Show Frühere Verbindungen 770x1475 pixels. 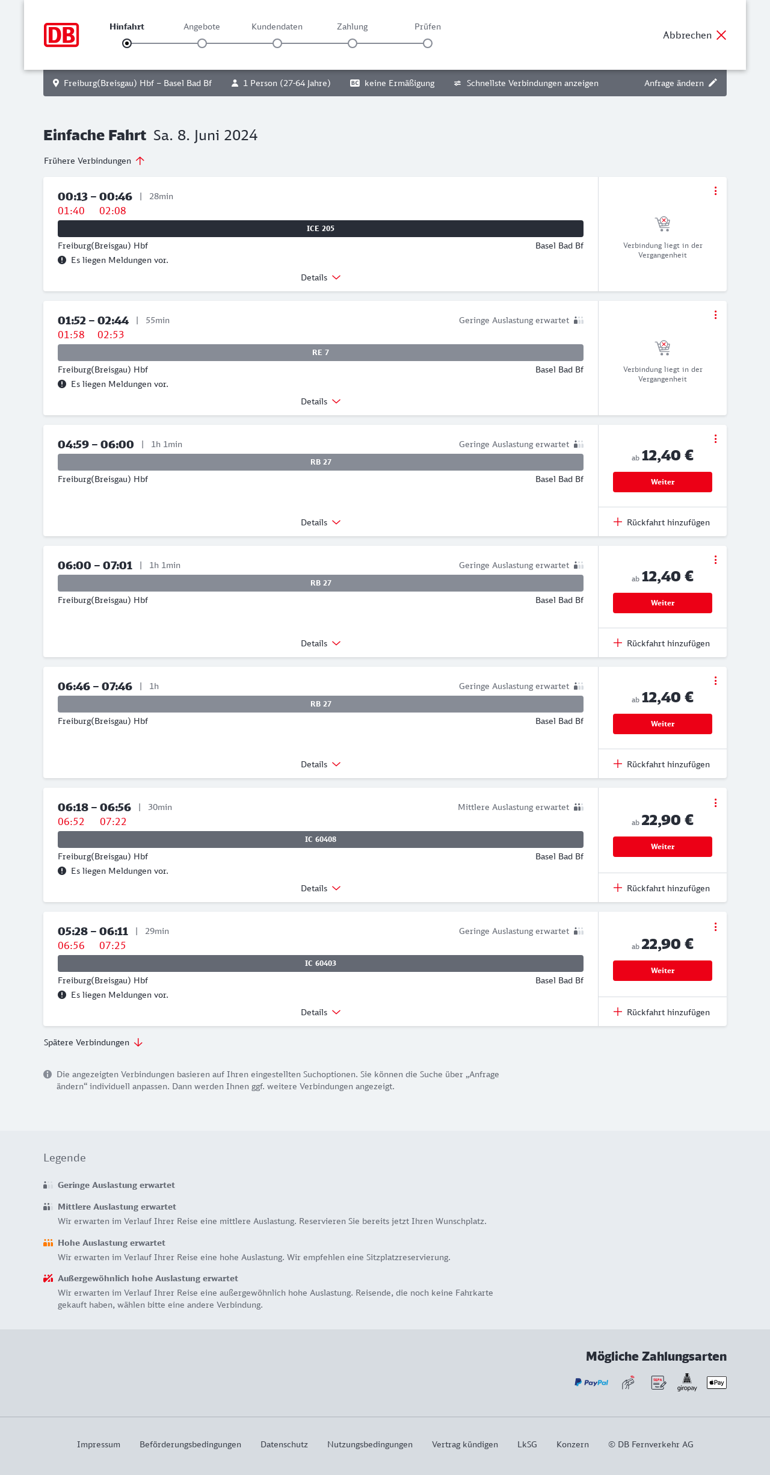[x=94, y=161]
